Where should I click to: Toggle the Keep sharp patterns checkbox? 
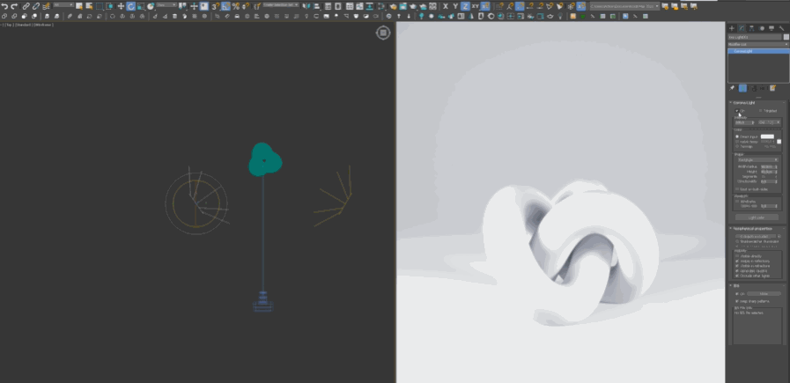[x=737, y=301]
